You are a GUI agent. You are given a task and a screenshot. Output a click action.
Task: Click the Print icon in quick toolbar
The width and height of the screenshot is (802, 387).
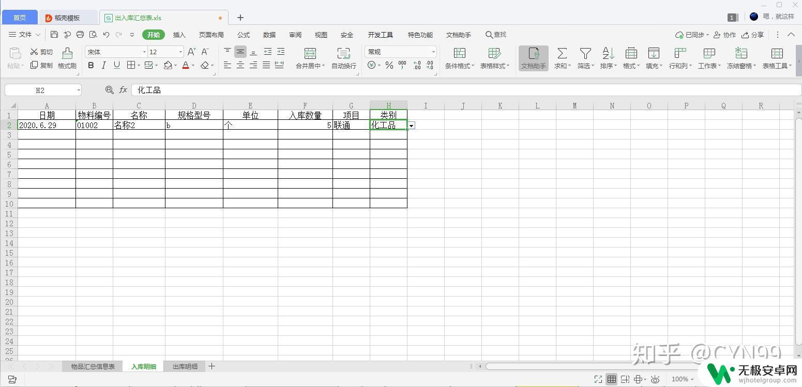(x=80, y=35)
